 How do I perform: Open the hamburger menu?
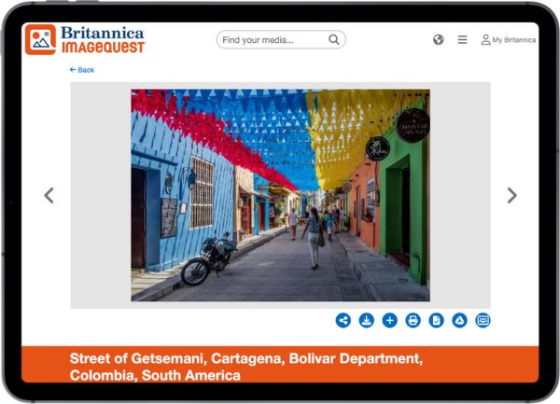tap(462, 40)
